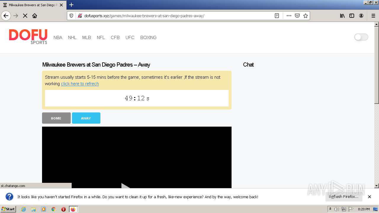This screenshot has width=379, height=213.
Task: Switch to the HOME stream
Action: click(x=56, y=118)
